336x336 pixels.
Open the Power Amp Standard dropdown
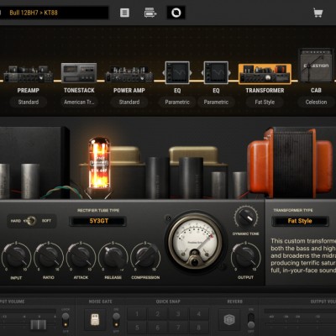[129, 102]
